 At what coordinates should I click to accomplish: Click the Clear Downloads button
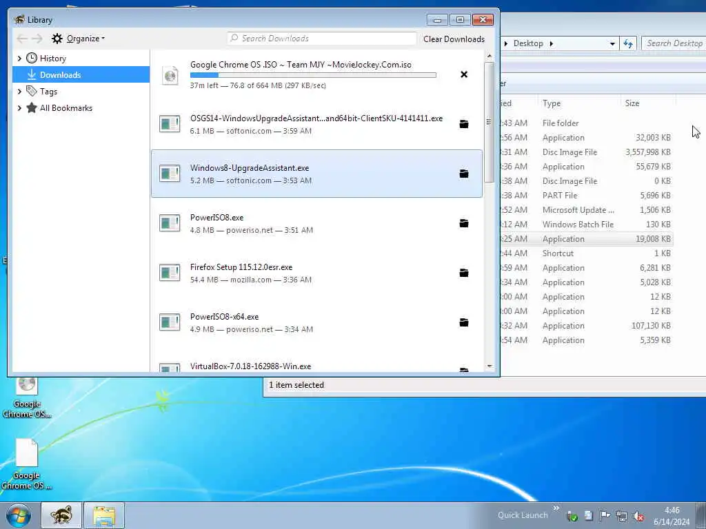[x=454, y=39]
